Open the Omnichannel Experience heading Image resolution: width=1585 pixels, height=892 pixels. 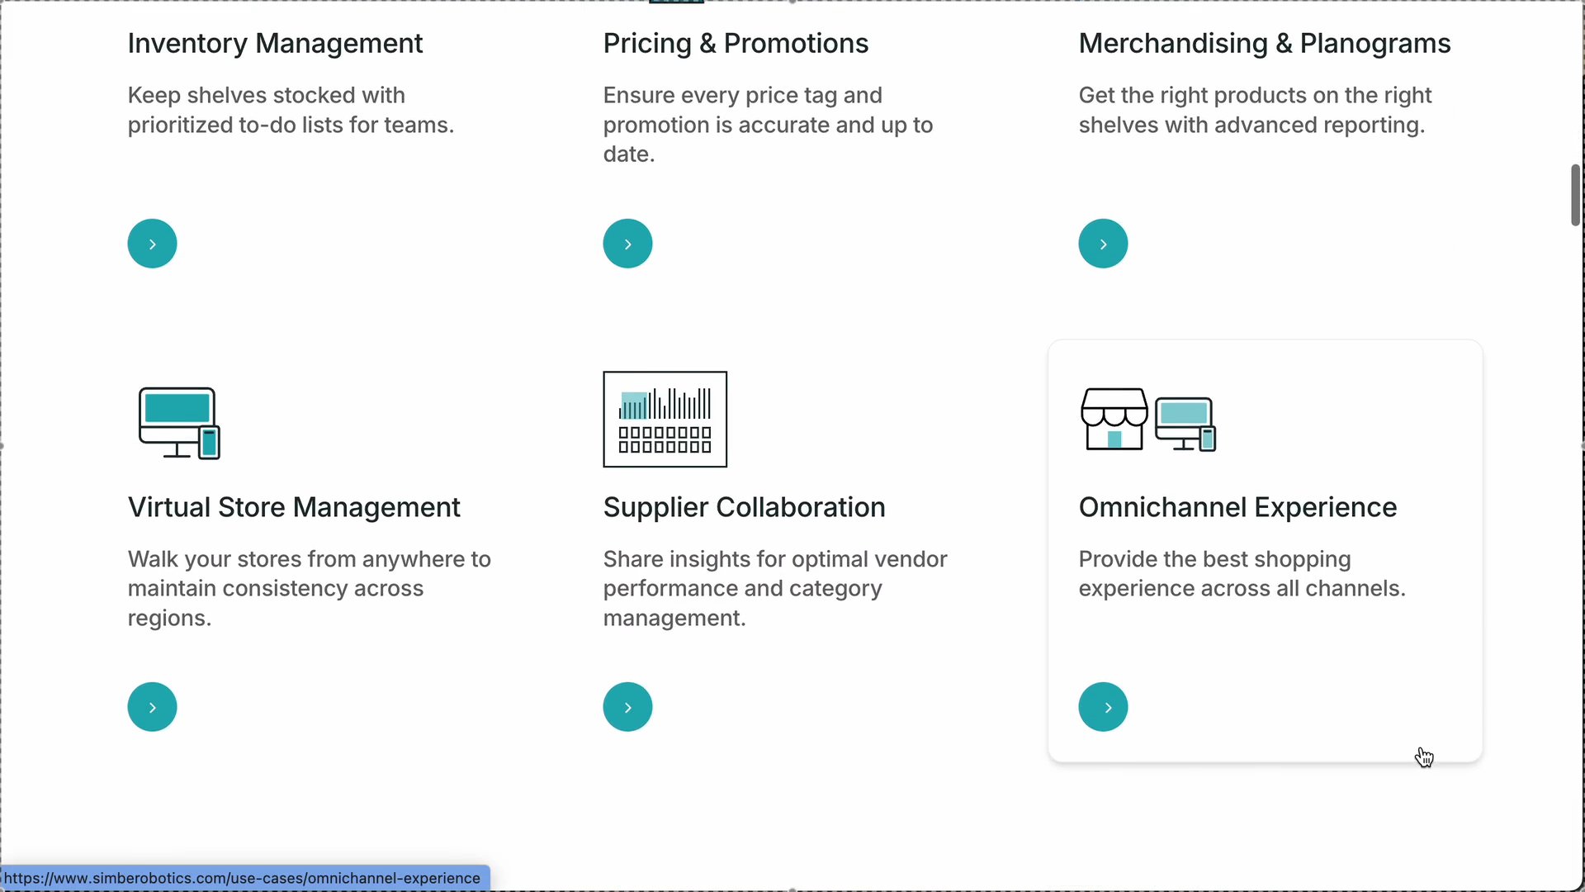[1237, 507]
